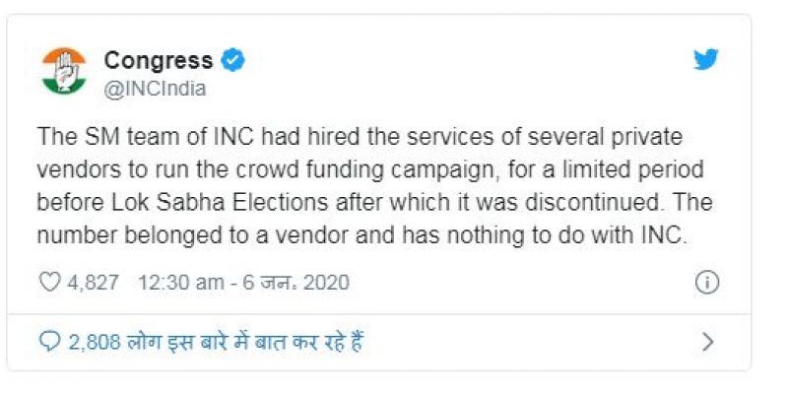Click the opening words "The SM team"
Image resolution: width=788 pixels, height=394 pixels.
click(91, 136)
